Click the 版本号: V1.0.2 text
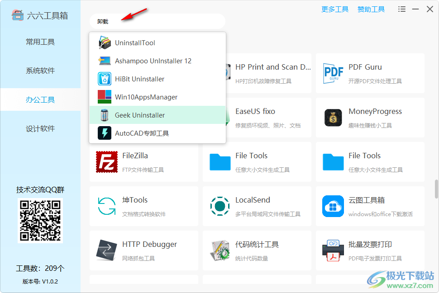The image size is (439, 293). point(40,282)
